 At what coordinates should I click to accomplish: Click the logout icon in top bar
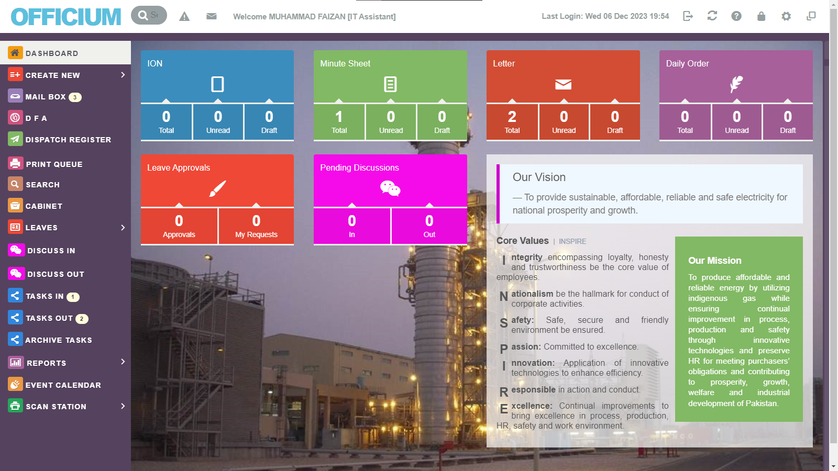pos(688,16)
